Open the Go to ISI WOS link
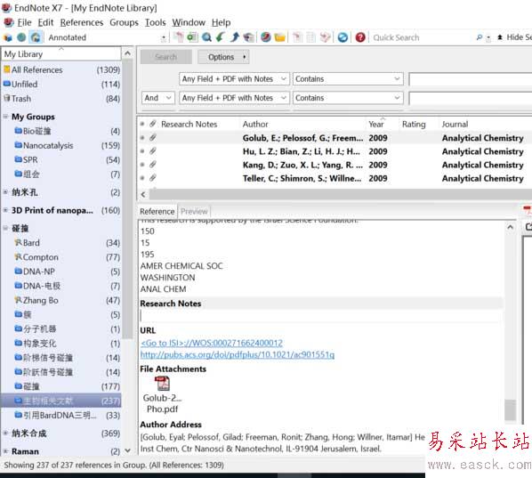Image resolution: width=532 pixels, height=478 pixels. (x=212, y=343)
